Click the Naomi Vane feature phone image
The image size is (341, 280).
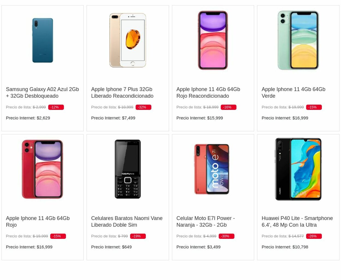tap(127, 169)
